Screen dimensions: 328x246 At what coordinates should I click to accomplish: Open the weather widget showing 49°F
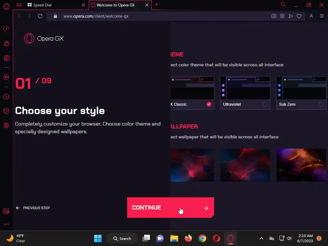point(16,238)
